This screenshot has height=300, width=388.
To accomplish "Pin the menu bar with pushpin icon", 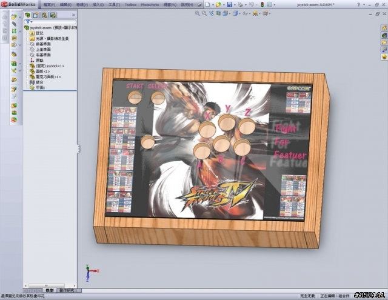I will tap(199, 5).
